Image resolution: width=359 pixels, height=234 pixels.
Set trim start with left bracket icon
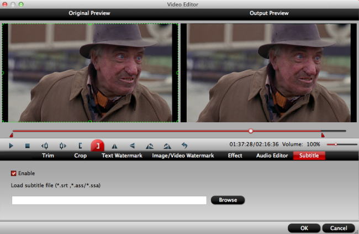pos(80,146)
